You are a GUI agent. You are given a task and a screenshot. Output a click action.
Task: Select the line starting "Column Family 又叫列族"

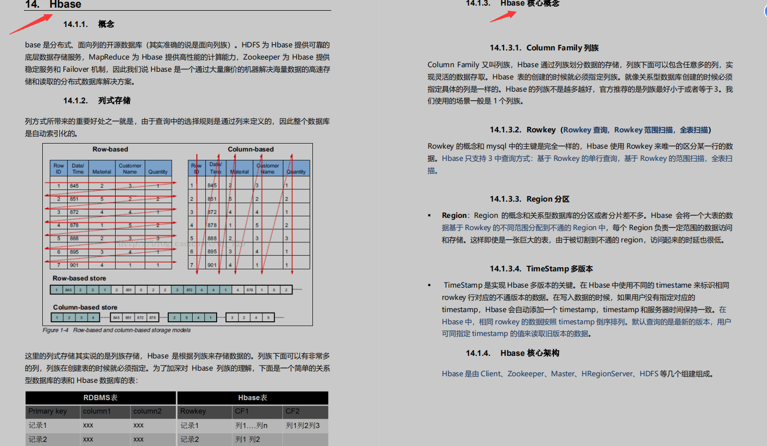[580, 65]
